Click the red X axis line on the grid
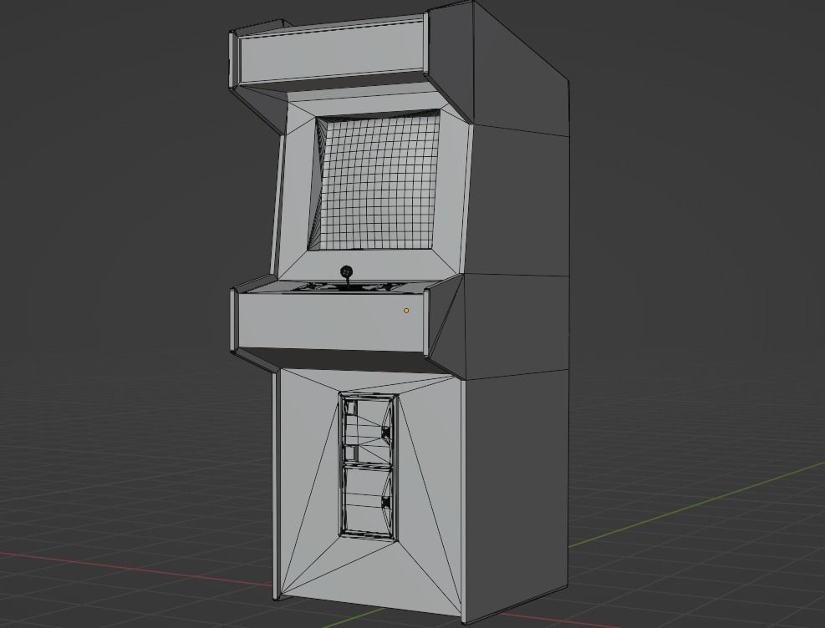The height and width of the screenshot is (628, 825). (125, 569)
